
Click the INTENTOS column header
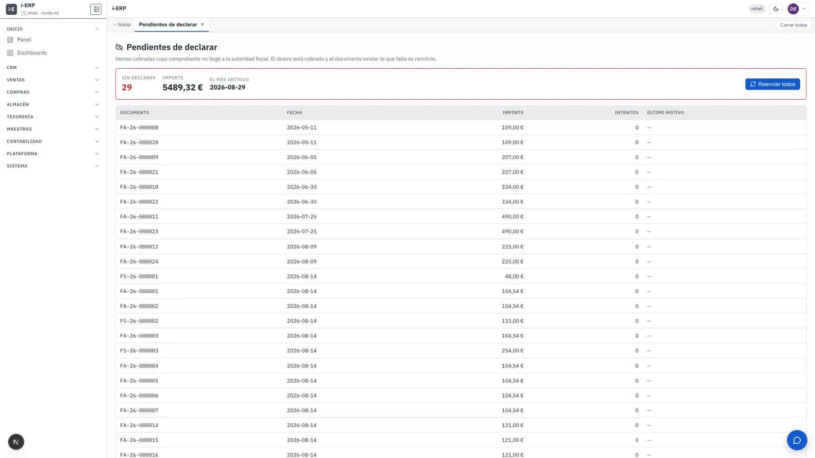coord(627,112)
